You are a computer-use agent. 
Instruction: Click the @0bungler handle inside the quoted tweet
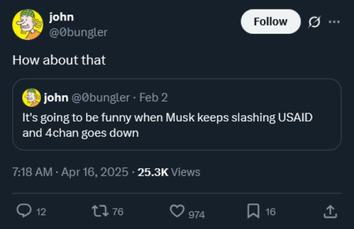click(x=101, y=97)
